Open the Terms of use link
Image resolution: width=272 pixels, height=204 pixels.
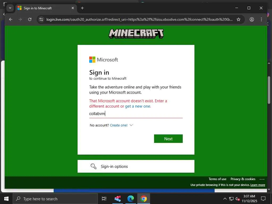(x=217, y=179)
